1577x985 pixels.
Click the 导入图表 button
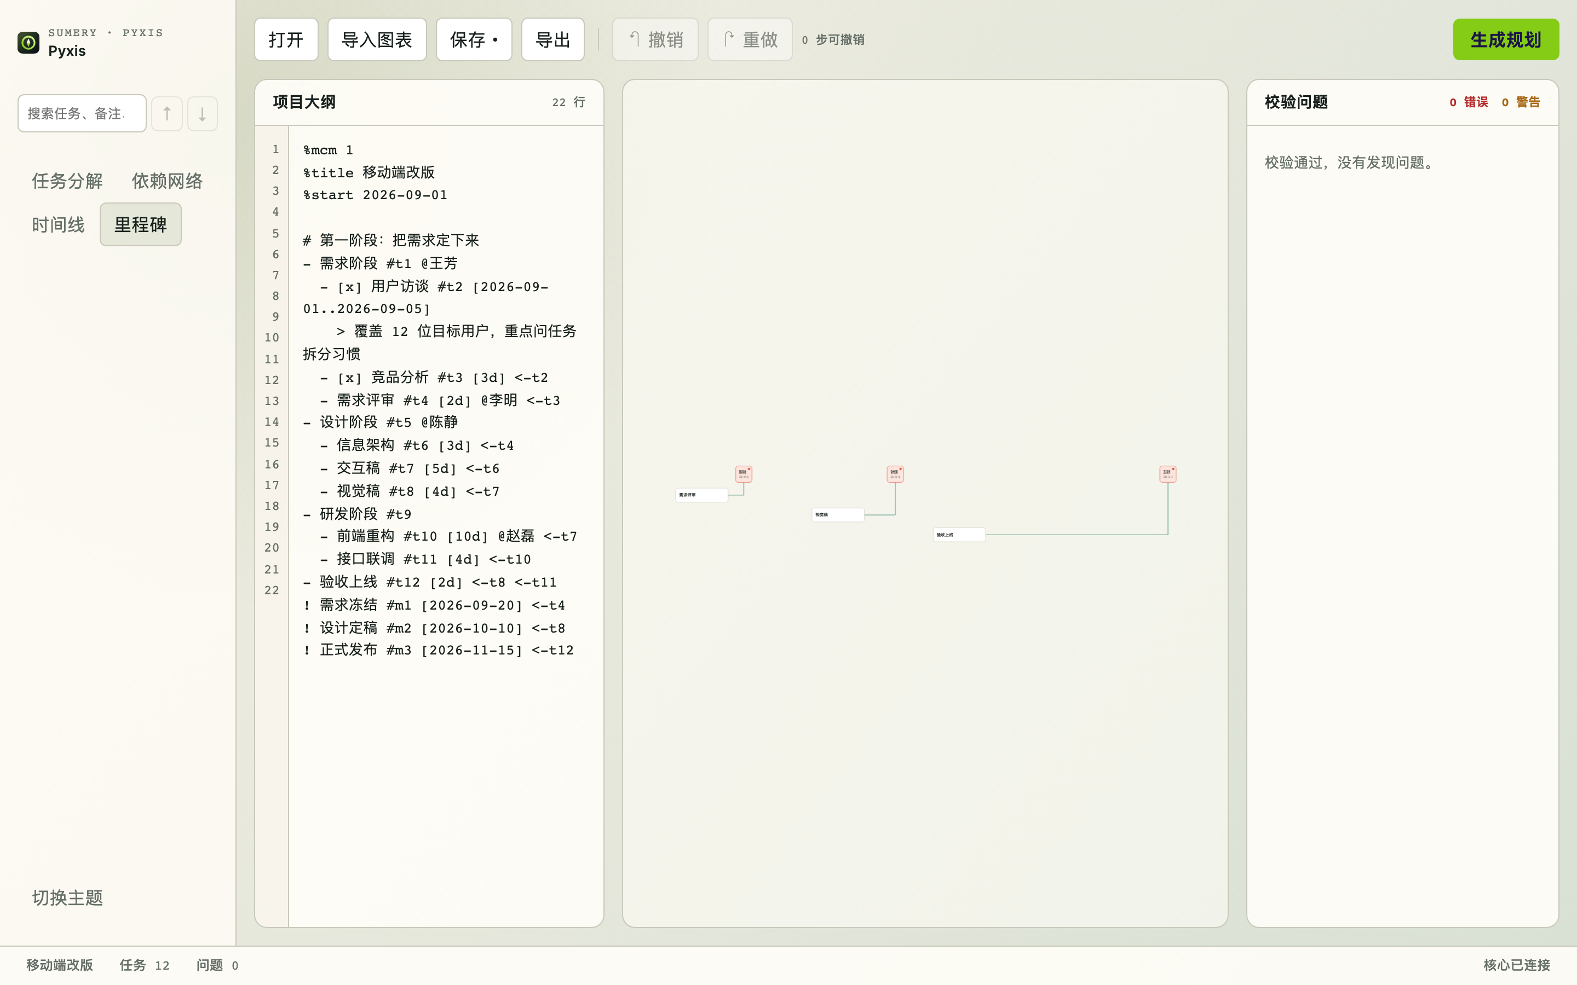click(x=377, y=40)
